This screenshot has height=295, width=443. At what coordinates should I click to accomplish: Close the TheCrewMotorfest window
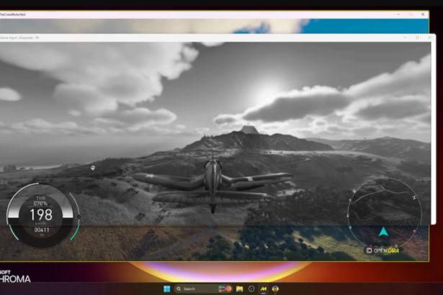(x=423, y=14)
